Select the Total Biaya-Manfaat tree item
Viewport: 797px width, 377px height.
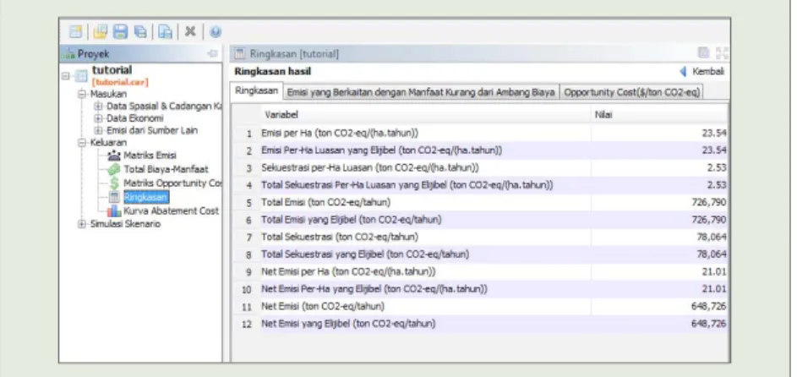tap(166, 169)
